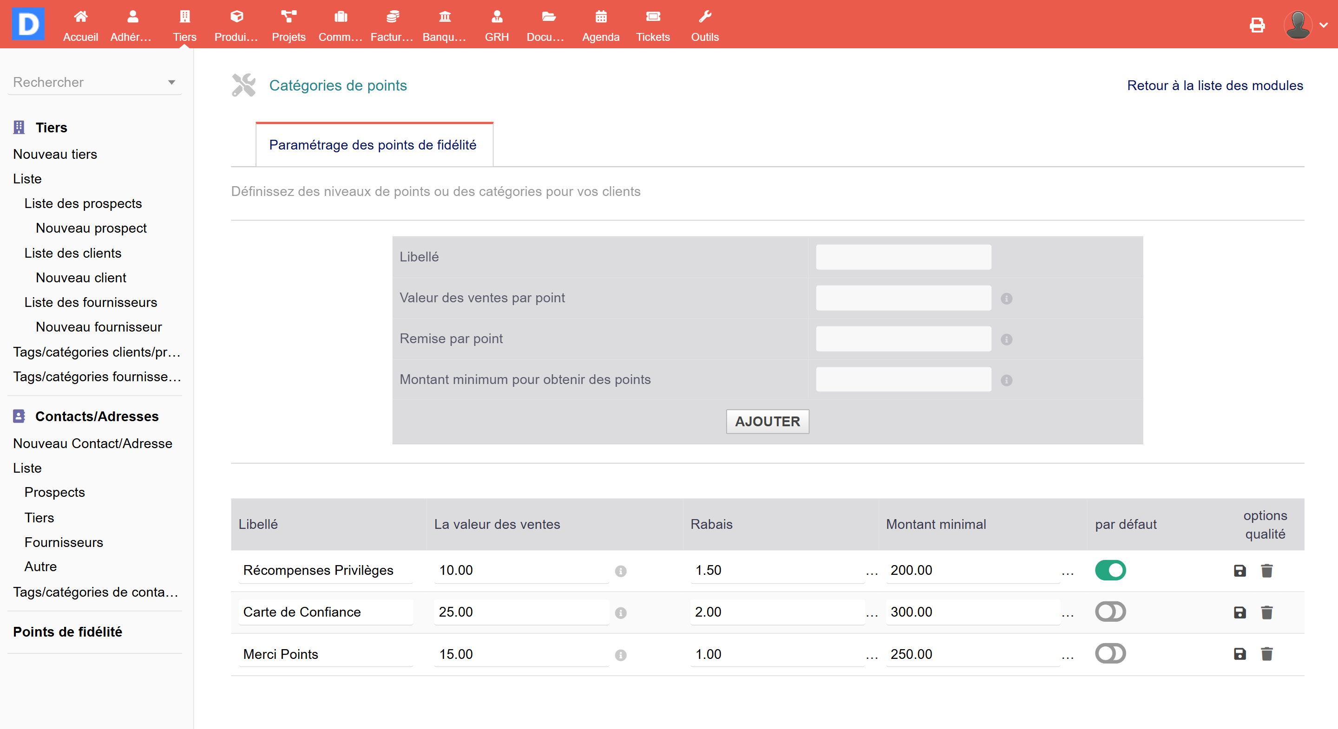Open the Outils wrench icon

pos(704,17)
